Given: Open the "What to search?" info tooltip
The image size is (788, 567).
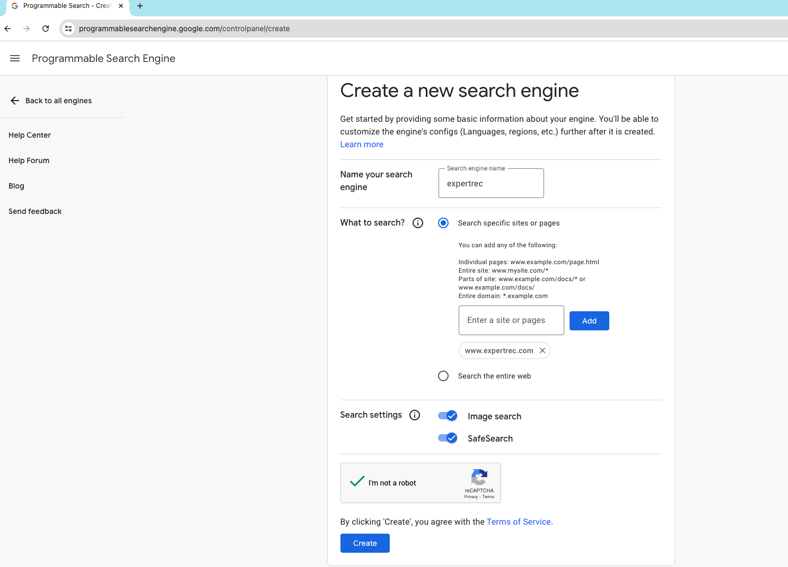Looking at the screenshot, I should (x=417, y=223).
